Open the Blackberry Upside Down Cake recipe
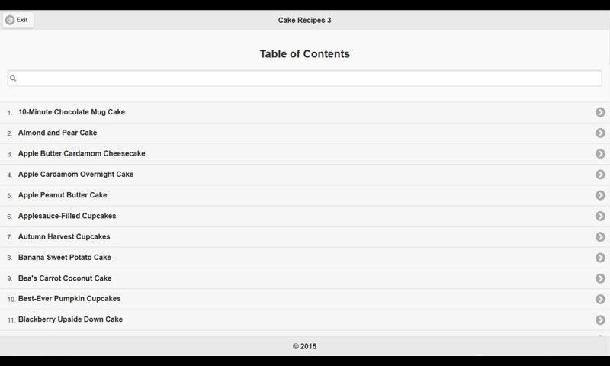 pyautogui.click(x=70, y=319)
